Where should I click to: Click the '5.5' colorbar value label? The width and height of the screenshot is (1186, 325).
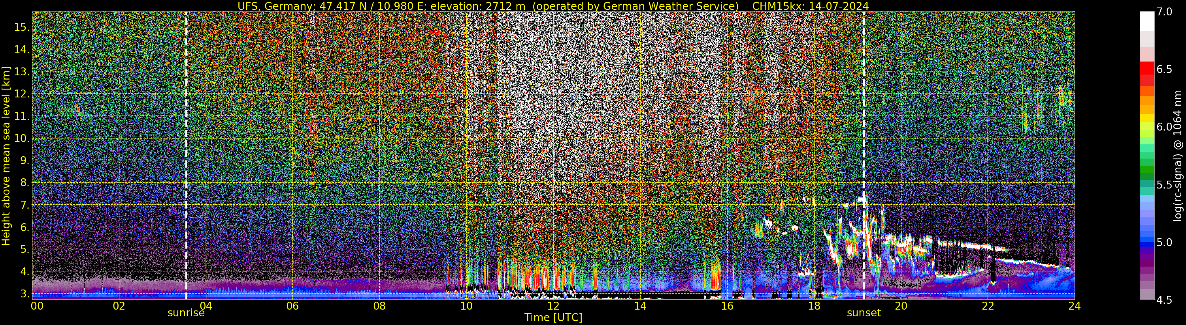(x=1164, y=185)
